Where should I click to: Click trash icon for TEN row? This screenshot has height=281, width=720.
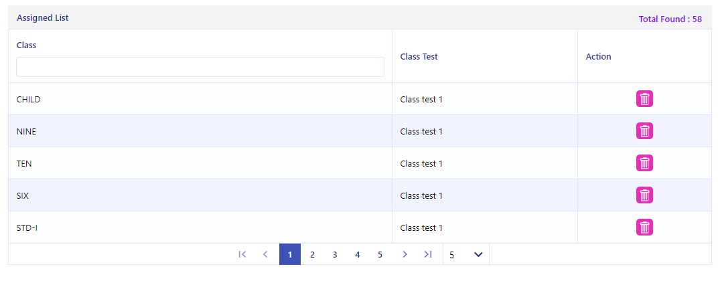[x=644, y=163]
